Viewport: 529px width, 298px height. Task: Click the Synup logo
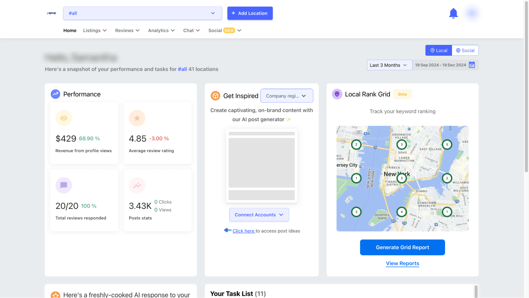[x=52, y=13]
